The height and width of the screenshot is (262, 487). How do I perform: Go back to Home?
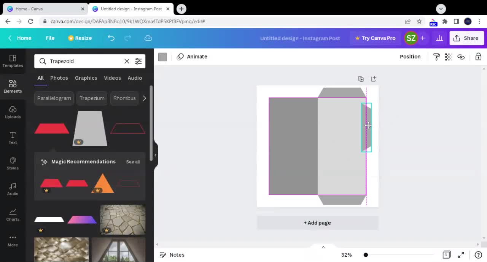pos(20,38)
